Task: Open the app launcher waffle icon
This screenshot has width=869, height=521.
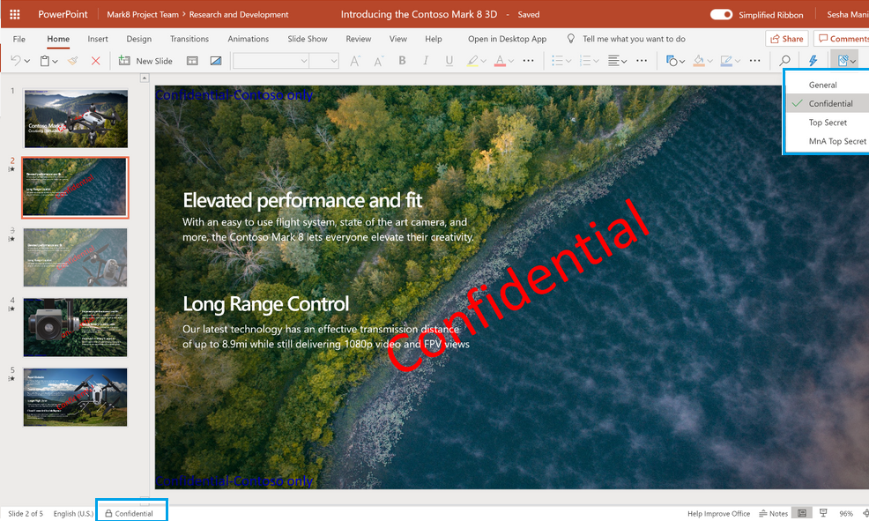Action: point(15,14)
